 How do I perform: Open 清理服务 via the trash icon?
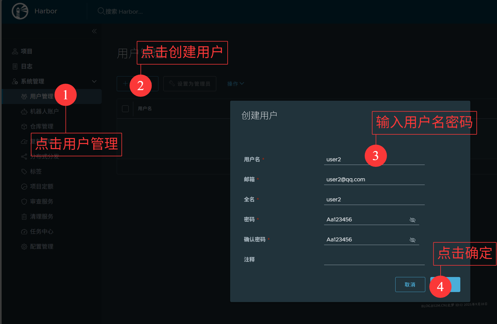click(x=24, y=216)
